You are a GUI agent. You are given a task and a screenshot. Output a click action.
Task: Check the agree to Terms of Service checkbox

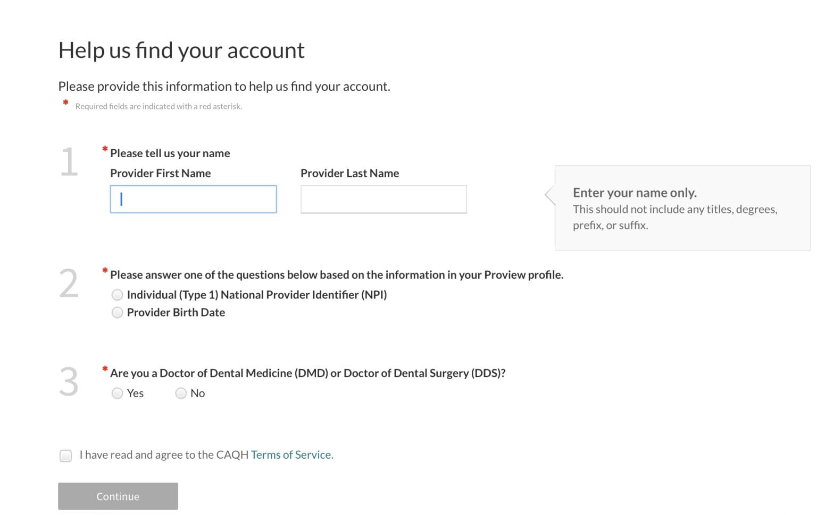tap(65, 456)
